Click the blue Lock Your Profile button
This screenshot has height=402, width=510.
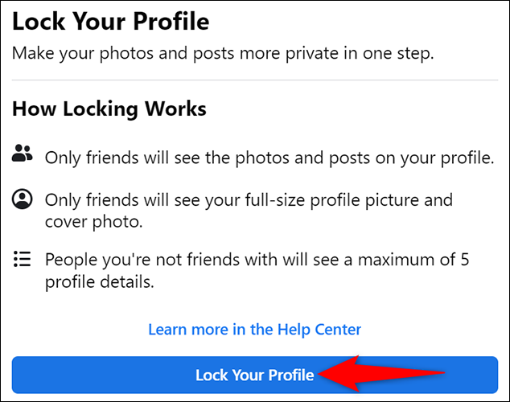[x=255, y=375]
